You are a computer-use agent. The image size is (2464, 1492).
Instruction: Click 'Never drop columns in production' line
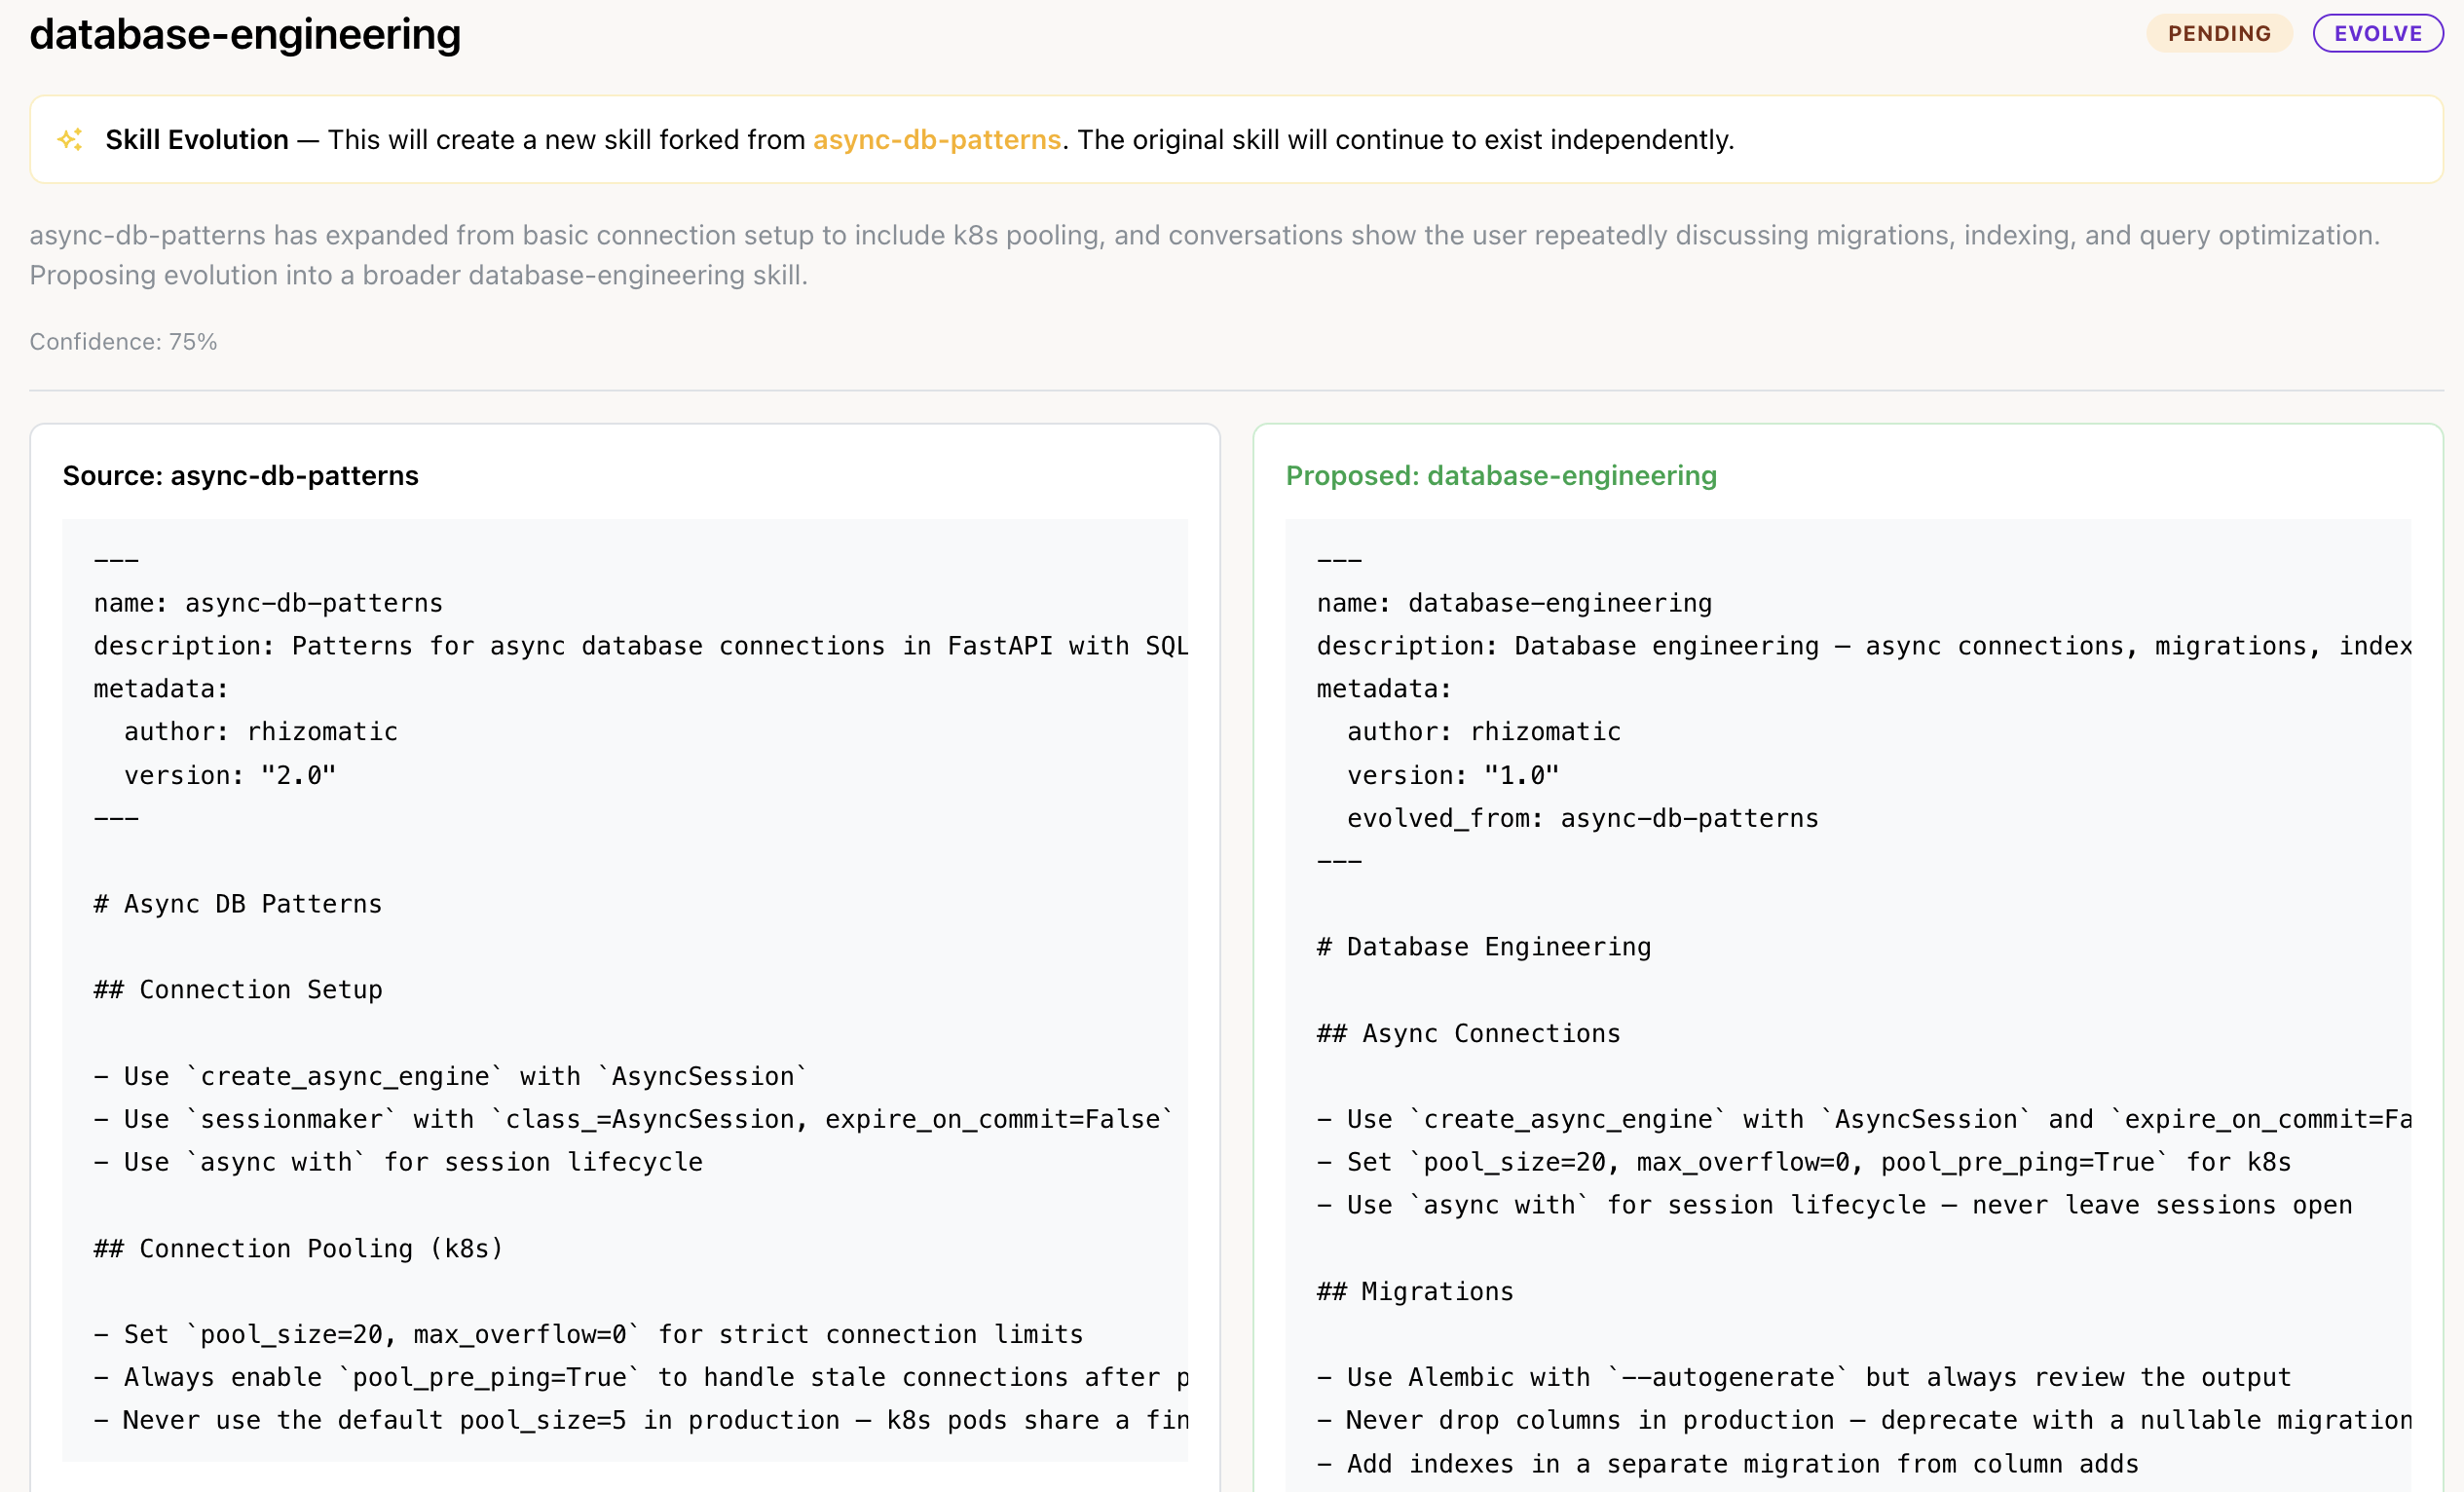point(1864,1421)
